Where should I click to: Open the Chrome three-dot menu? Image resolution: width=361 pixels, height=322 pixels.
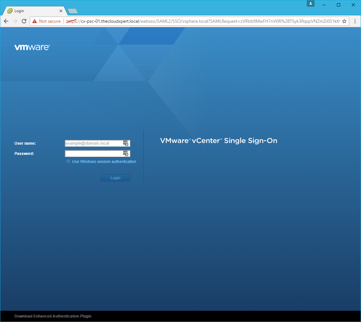pyautogui.click(x=355, y=21)
